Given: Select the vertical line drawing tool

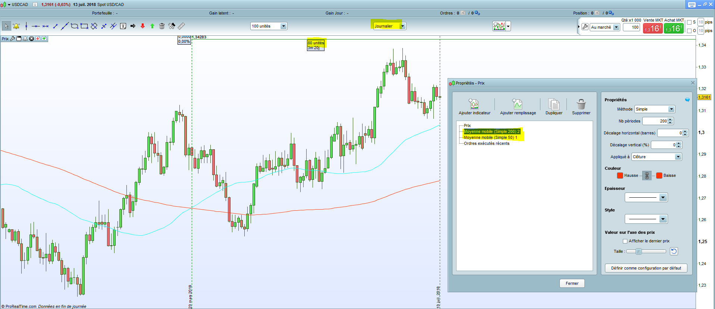Looking at the screenshot, I should point(26,26).
